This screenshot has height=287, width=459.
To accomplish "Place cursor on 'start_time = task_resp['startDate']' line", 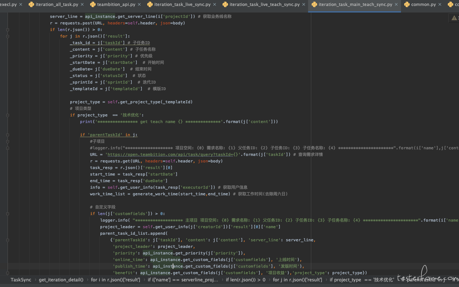I will pyautogui.click(x=134, y=174).
